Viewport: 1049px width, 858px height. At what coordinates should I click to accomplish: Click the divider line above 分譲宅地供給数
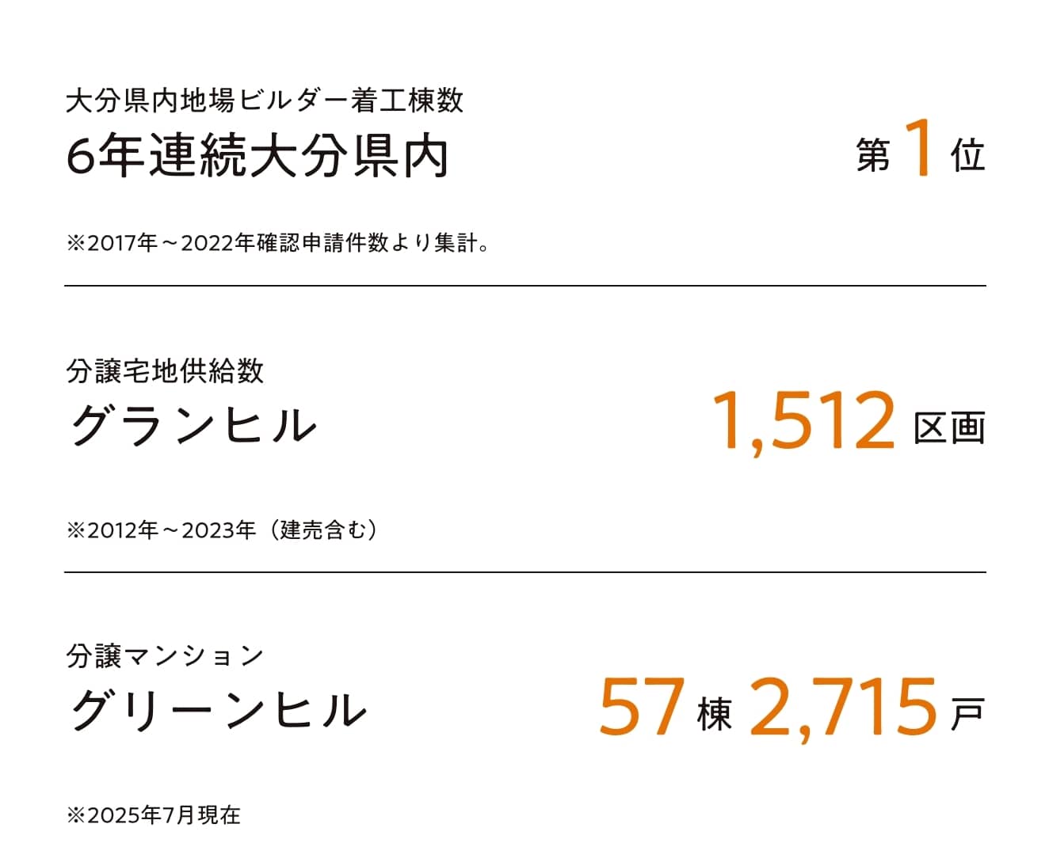click(524, 286)
